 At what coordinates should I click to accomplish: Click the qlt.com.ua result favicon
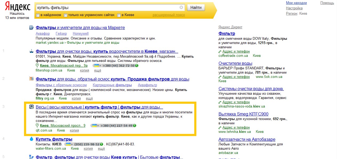(31, 107)
